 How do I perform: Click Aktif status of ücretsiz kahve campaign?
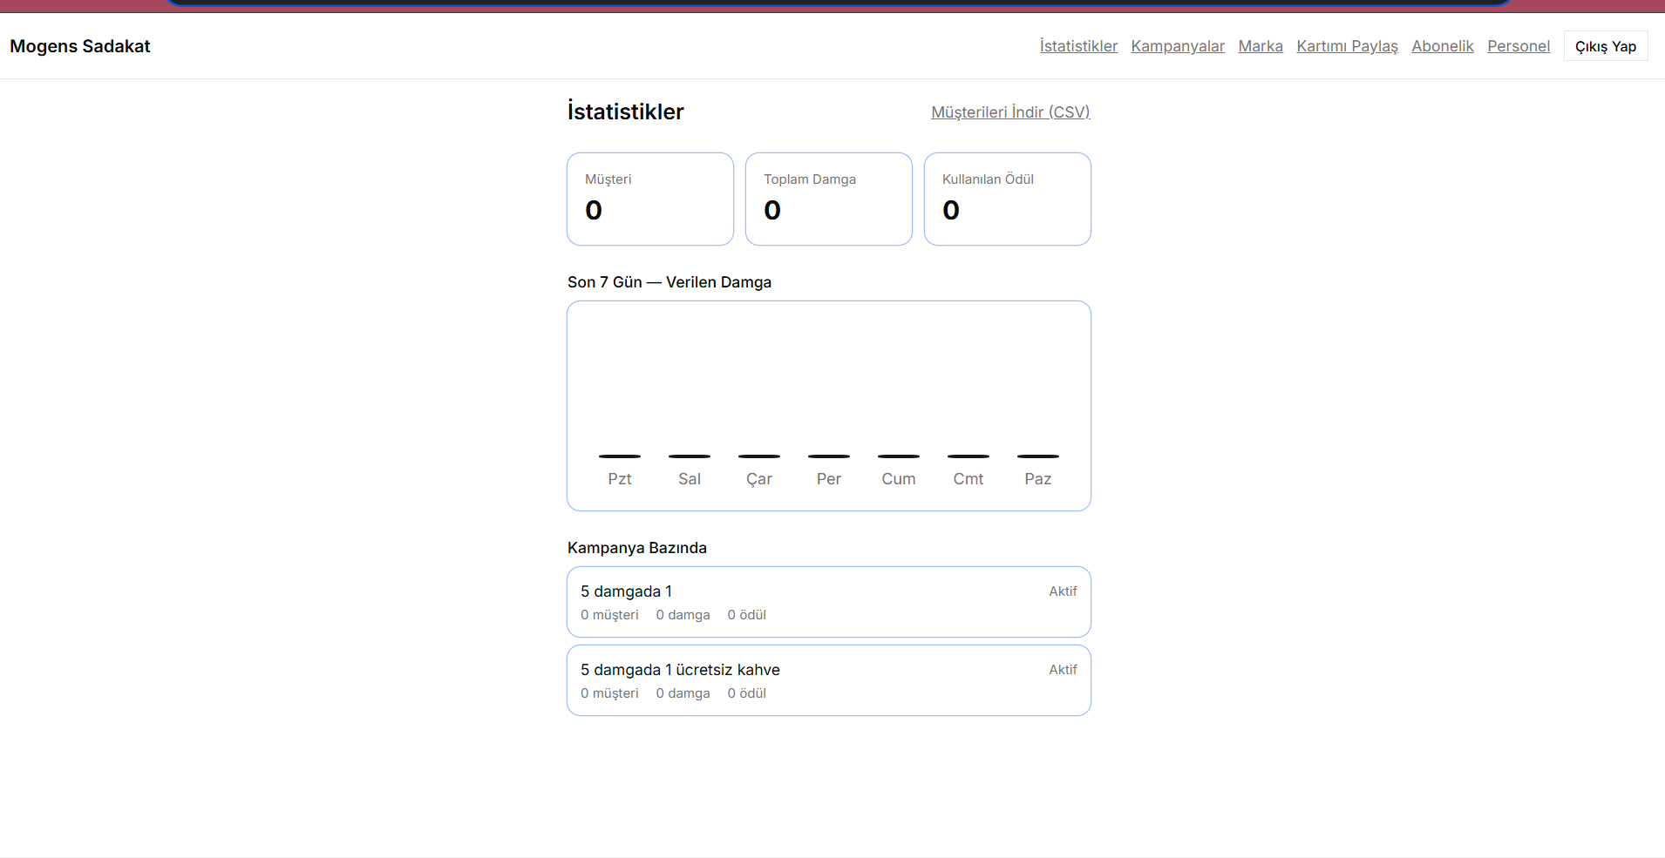tap(1063, 670)
